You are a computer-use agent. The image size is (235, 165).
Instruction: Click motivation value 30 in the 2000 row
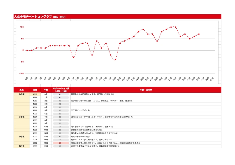coord(61,136)
